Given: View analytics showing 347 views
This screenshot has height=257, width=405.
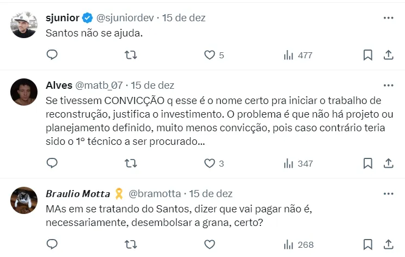Looking at the screenshot, I should point(298,163).
